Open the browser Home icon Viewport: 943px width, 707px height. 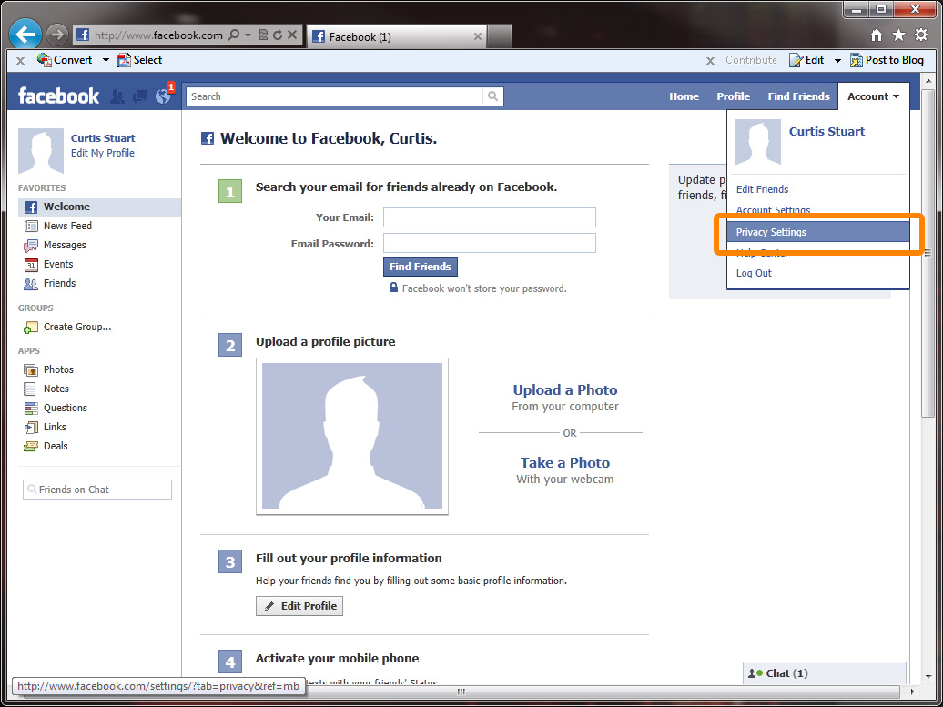click(x=877, y=35)
